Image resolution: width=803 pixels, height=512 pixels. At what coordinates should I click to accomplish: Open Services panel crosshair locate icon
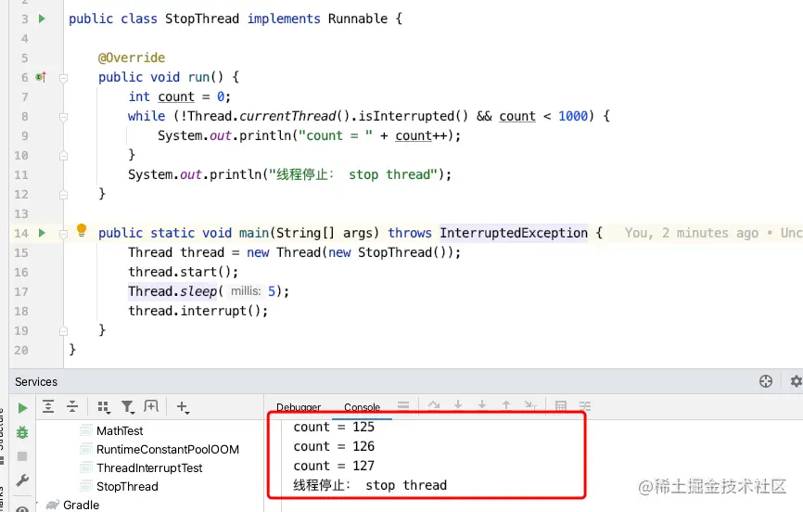(766, 381)
